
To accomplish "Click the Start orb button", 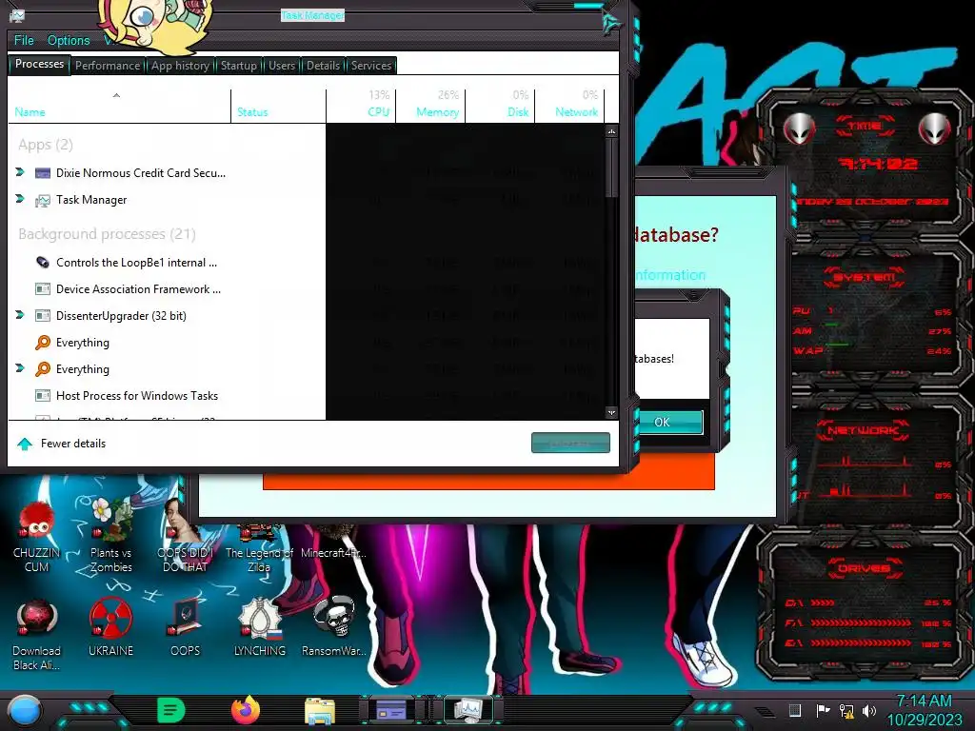I will click(x=24, y=710).
